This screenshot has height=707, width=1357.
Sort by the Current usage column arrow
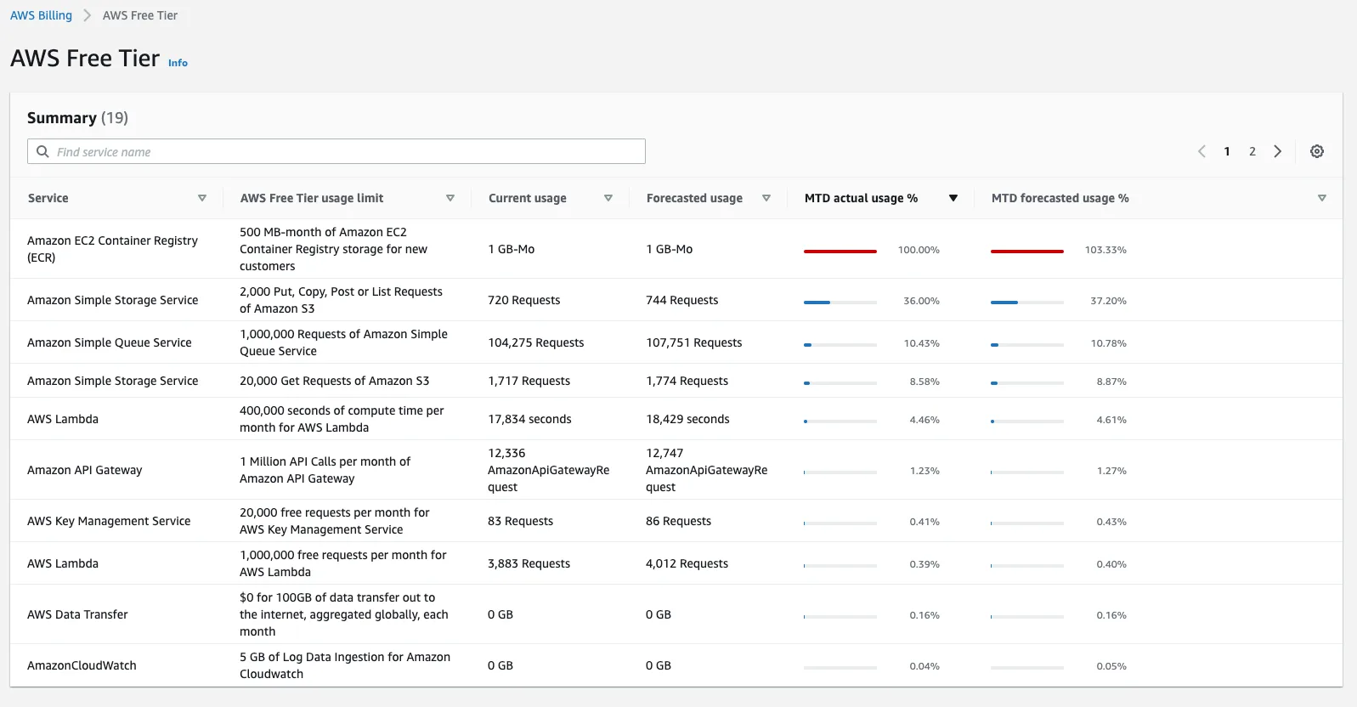(608, 198)
